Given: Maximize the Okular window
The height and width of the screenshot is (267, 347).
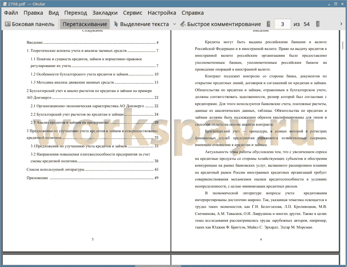Looking at the screenshot, I should pos(336,4).
